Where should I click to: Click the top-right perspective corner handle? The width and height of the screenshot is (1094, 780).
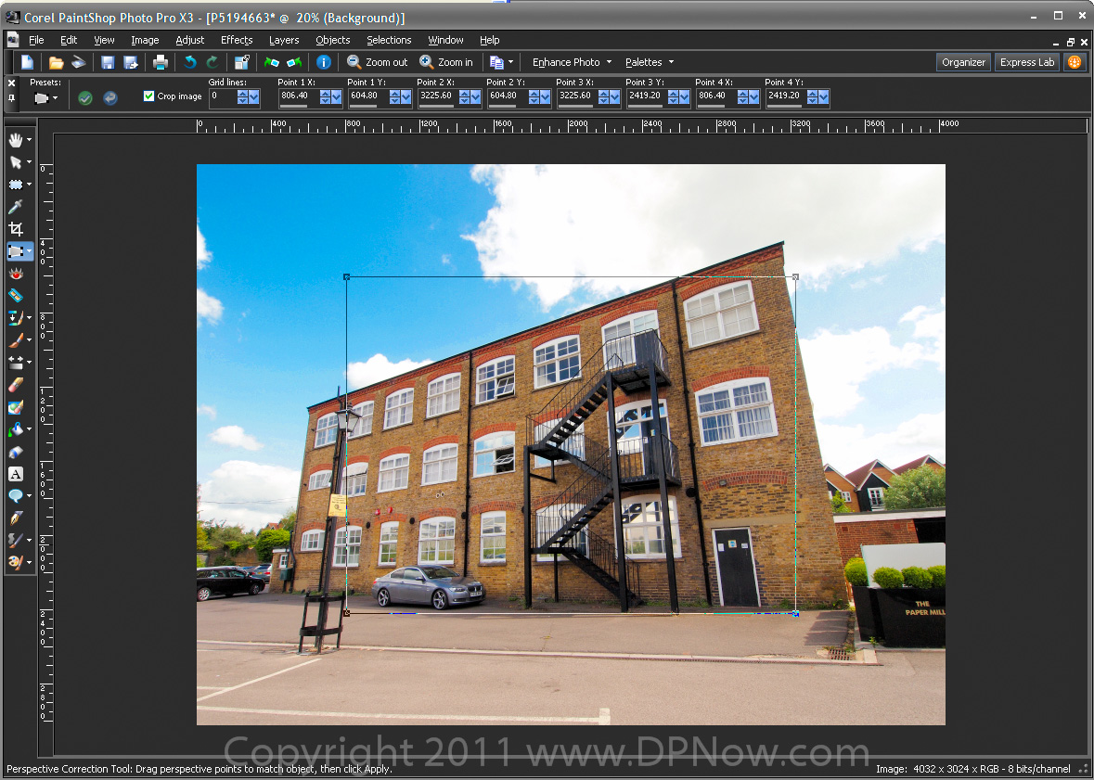click(x=795, y=276)
